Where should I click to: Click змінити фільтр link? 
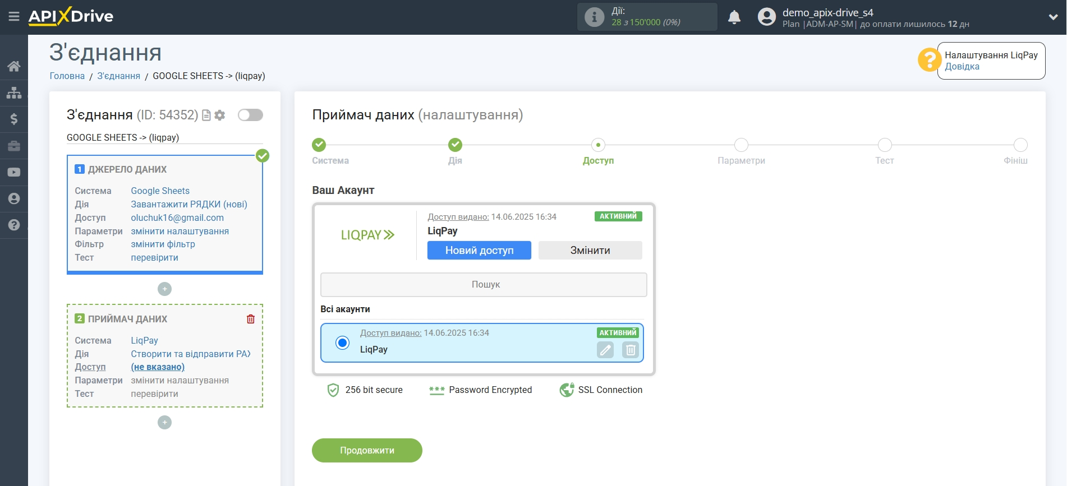163,244
